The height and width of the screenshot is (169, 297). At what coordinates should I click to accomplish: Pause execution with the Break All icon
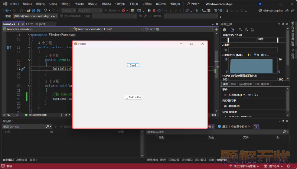click(x=149, y=10)
